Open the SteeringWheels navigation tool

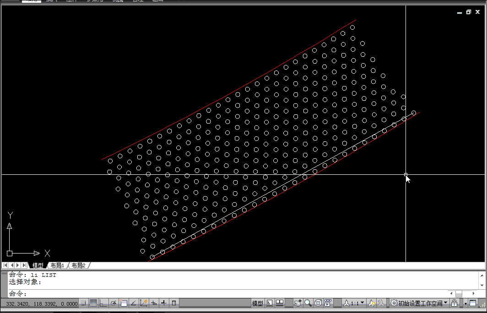click(318, 303)
